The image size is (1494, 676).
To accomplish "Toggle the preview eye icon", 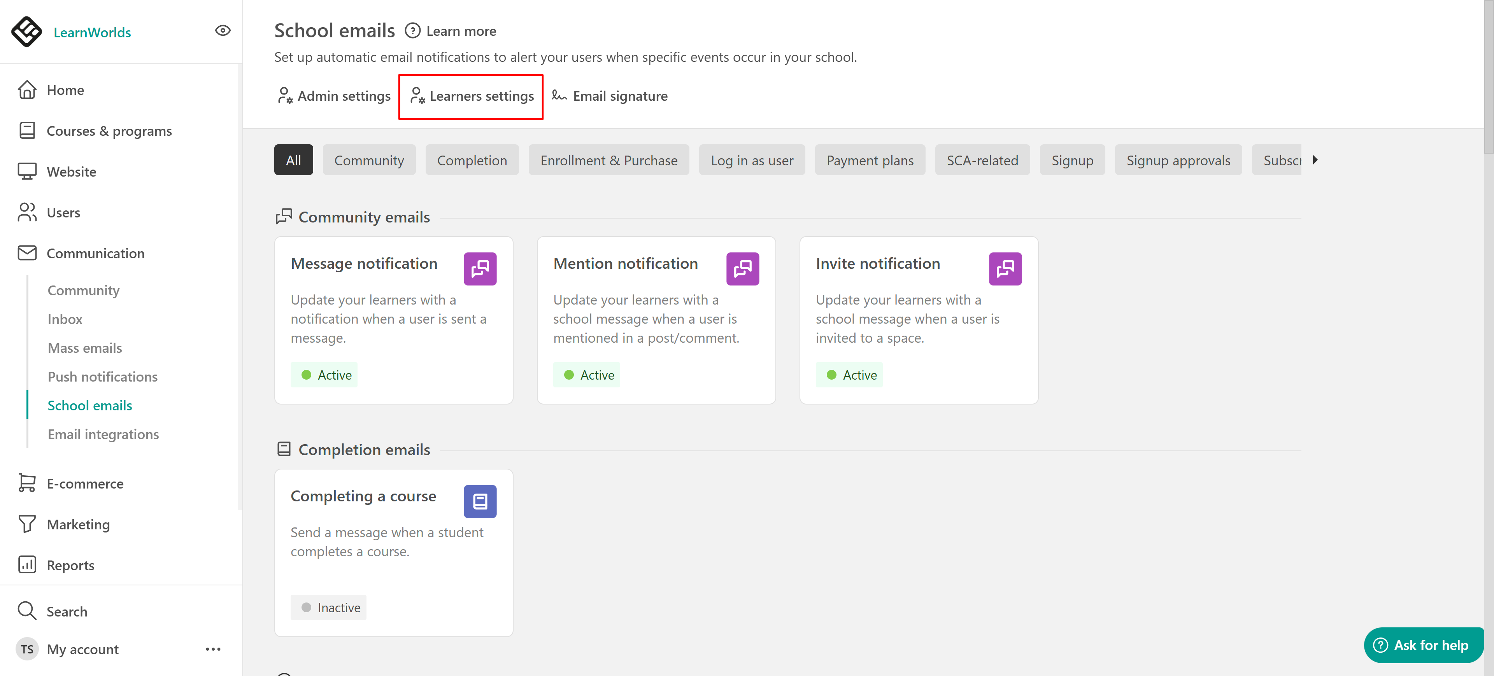I will tap(223, 31).
